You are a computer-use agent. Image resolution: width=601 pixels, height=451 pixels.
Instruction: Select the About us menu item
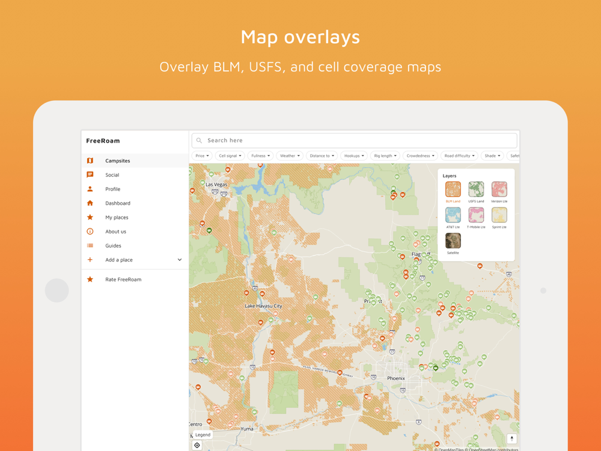coord(135,232)
